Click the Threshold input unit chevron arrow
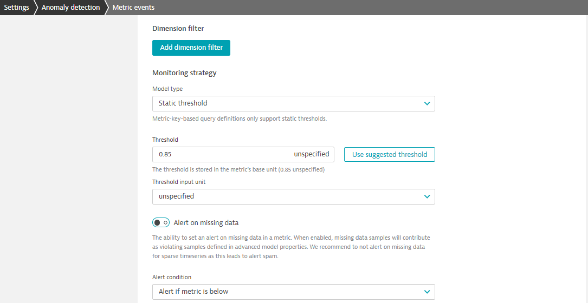 pos(427,196)
